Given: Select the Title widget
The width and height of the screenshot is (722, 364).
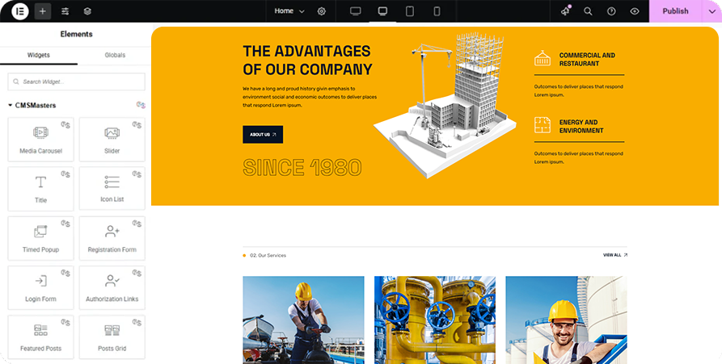Looking at the screenshot, I should pos(40,189).
